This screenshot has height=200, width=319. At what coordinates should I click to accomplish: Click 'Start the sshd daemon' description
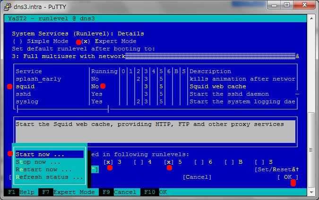(x=229, y=94)
